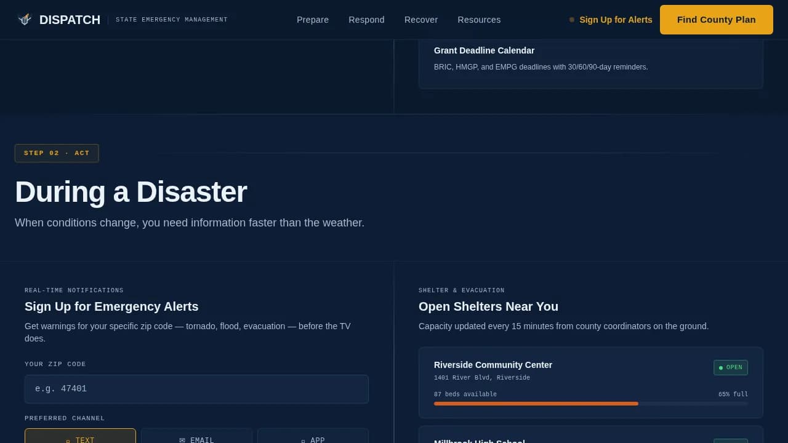Image resolution: width=788 pixels, height=443 pixels.
Task: Click the green status dot inside the OPEN badge
Action: [721, 367]
